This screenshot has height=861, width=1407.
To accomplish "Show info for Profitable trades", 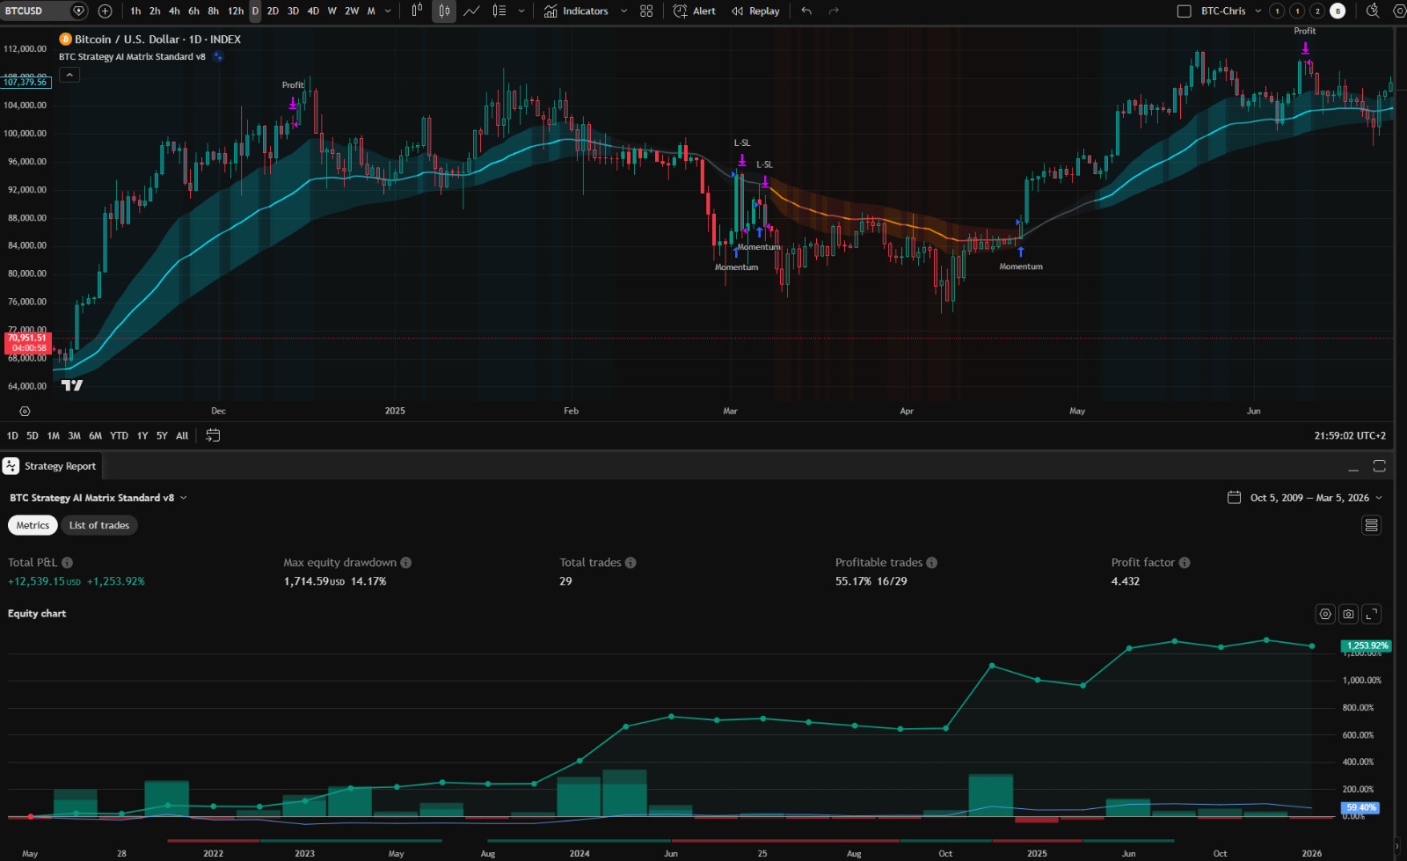I will (x=932, y=563).
